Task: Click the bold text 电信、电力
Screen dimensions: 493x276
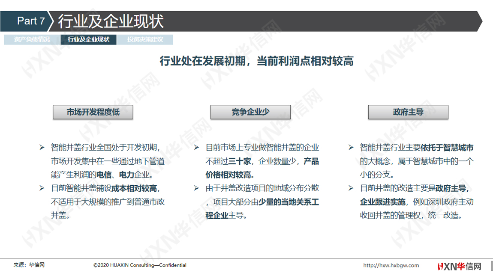Action: coord(115,175)
